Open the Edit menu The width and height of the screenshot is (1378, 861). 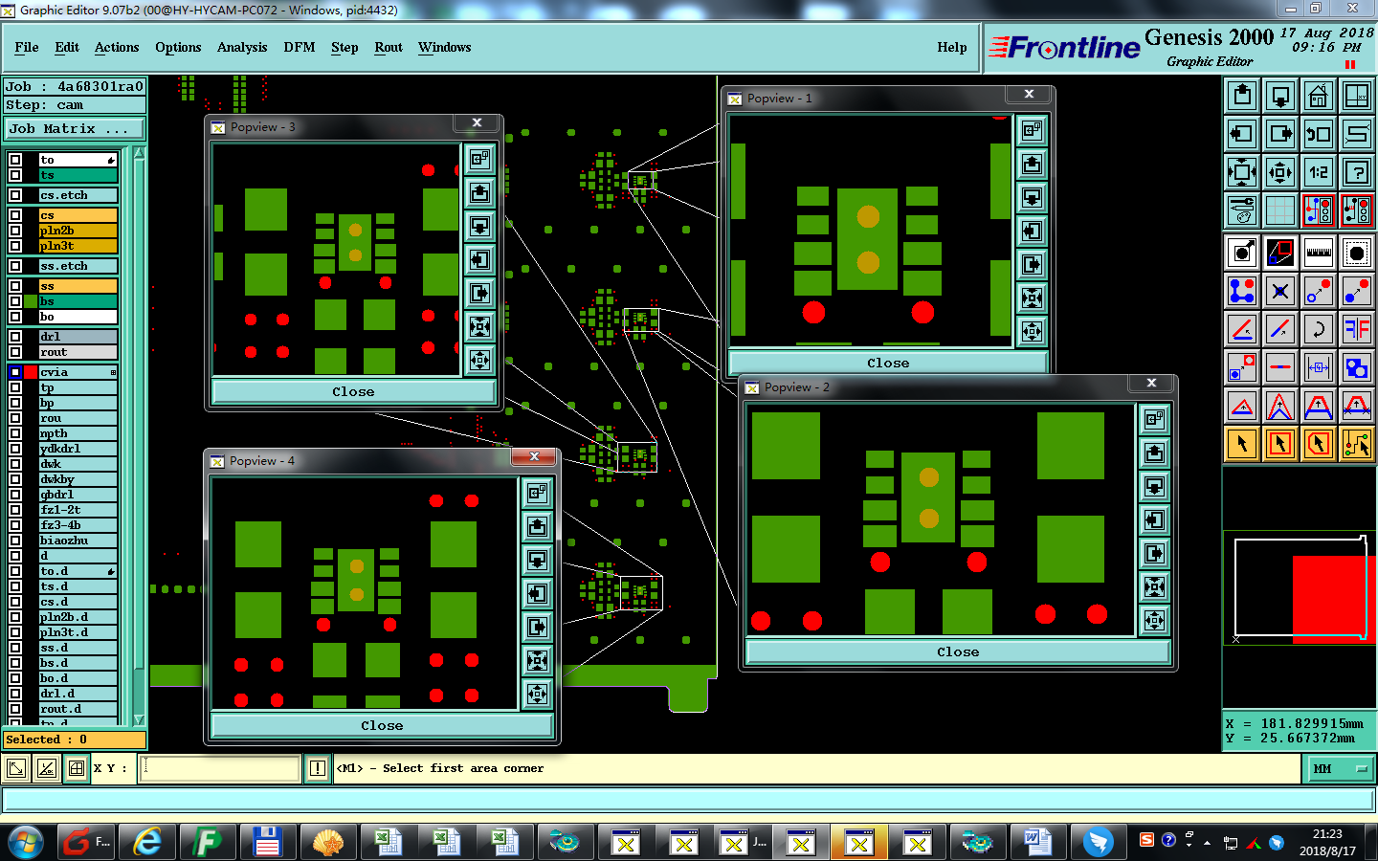click(x=67, y=47)
